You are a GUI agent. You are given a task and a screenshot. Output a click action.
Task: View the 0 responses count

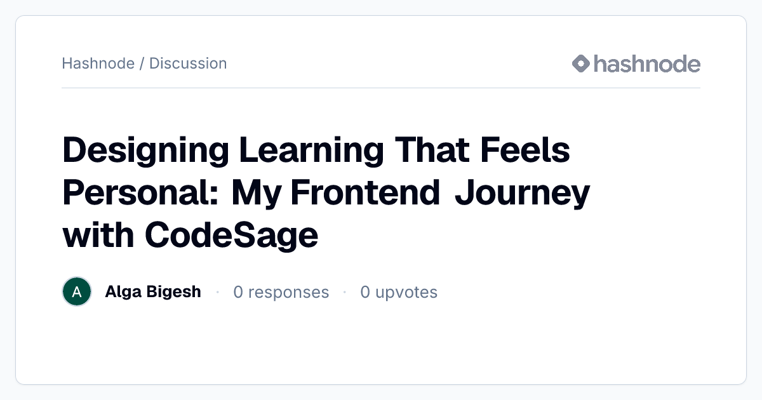click(281, 292)
